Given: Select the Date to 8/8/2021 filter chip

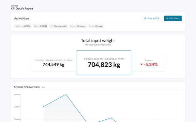Looking at the screenshot, I should [41, 26].
